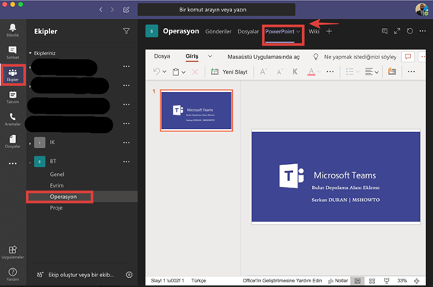Expand the tab to full screen
The height and width of the screenshot is (287, 433).
click(397, 31)
